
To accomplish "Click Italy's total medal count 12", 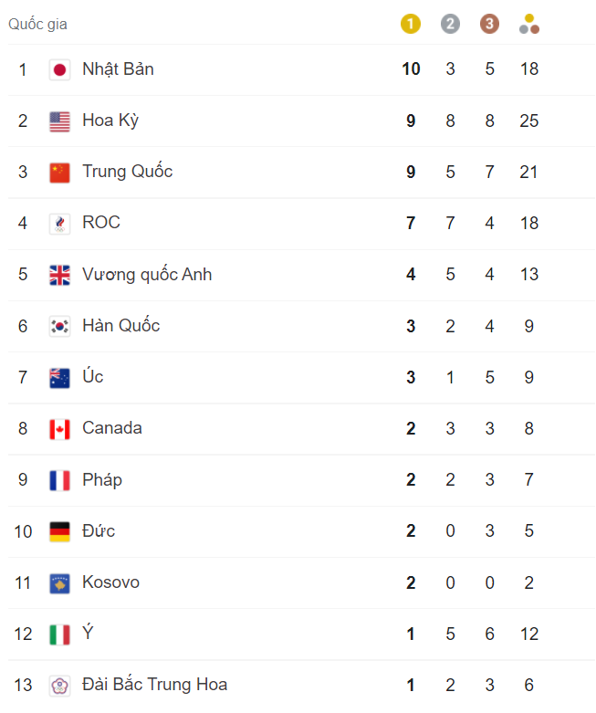I will tap(529, 634).
